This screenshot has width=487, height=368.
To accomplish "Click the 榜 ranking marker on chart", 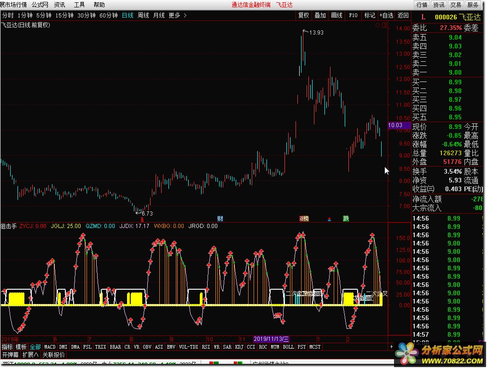I will pyautogui.click(x=304, y=218).
